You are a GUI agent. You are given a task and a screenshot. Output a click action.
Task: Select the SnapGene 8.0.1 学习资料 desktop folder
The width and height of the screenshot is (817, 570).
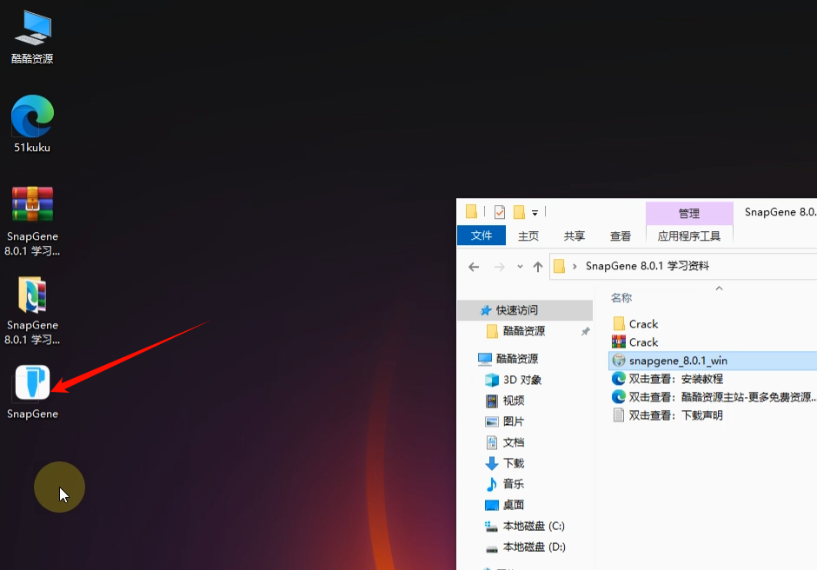(x=32, y=295)
